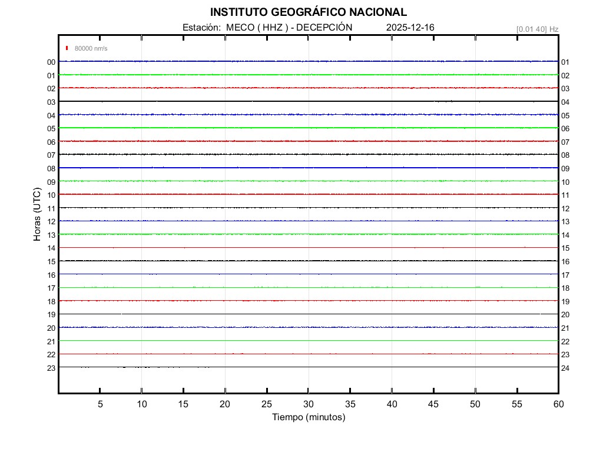Viewport: 603px width, 452px height.
Task: Click hour 24 label on right axis
Action: pos(565,368)
